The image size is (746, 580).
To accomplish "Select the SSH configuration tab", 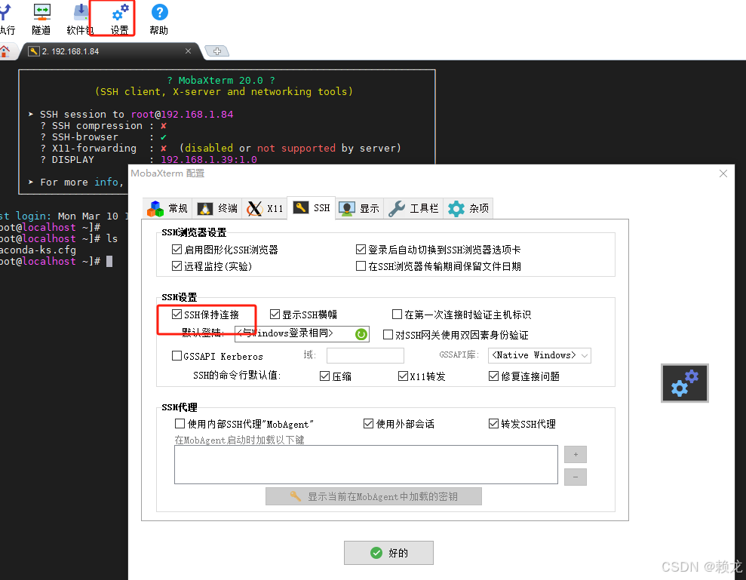I will click(x=312, y=208).
